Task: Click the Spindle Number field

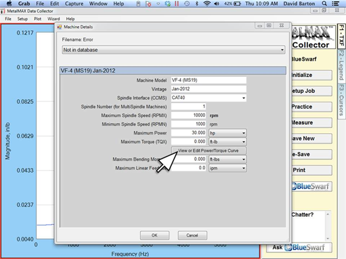Action: (188, 107)
